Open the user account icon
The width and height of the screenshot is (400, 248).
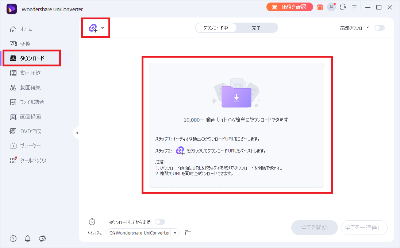[x=331, y=7]
